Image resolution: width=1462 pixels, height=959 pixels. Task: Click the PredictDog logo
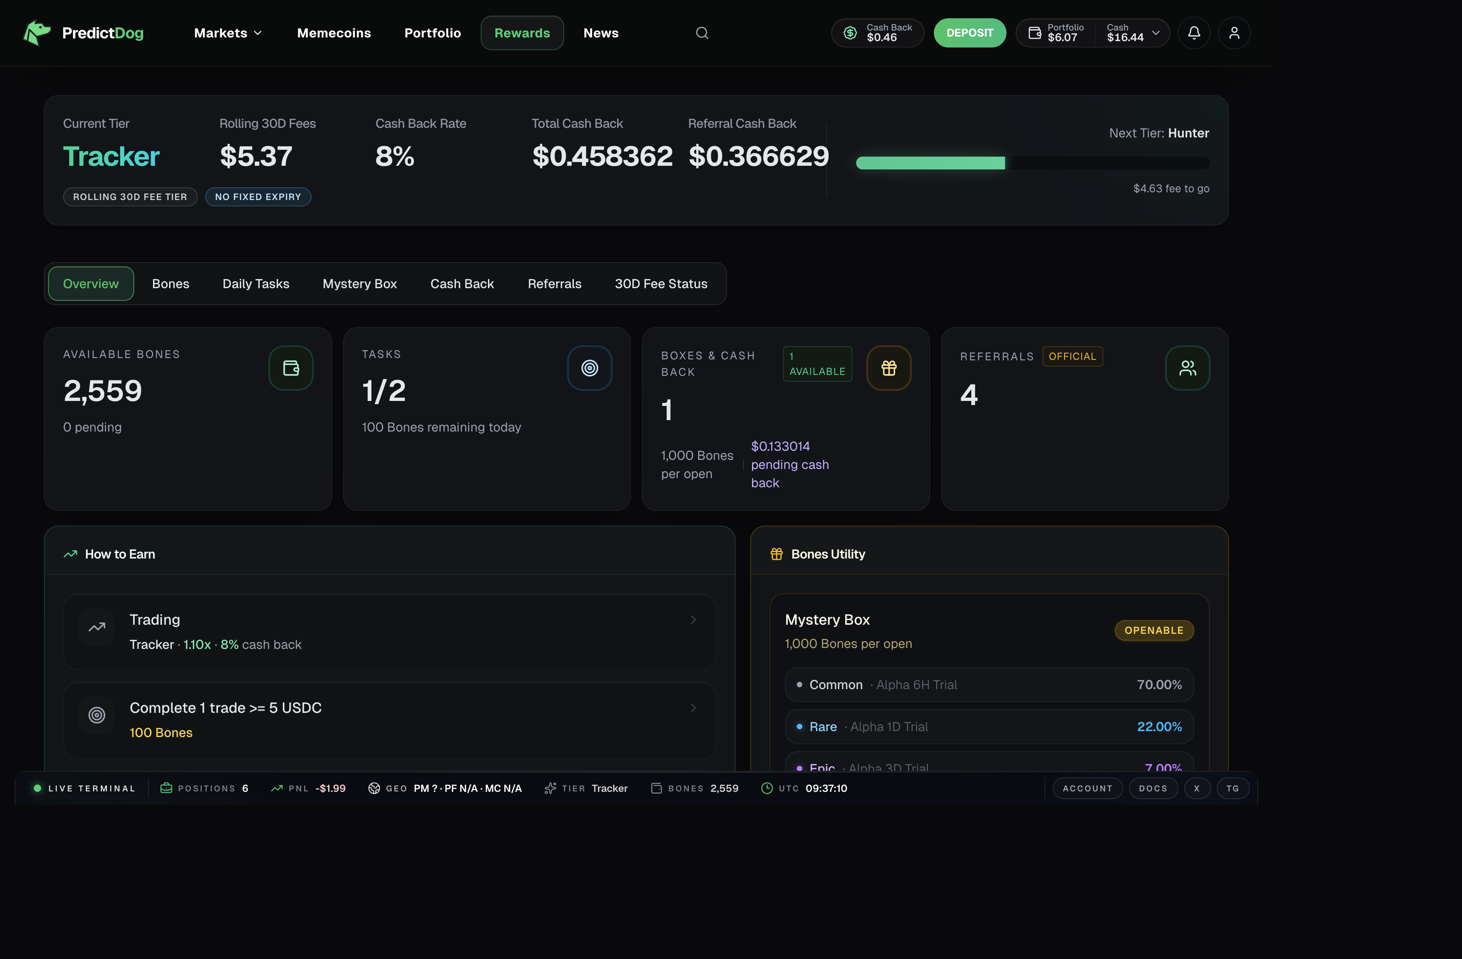(x=83, y=33)
